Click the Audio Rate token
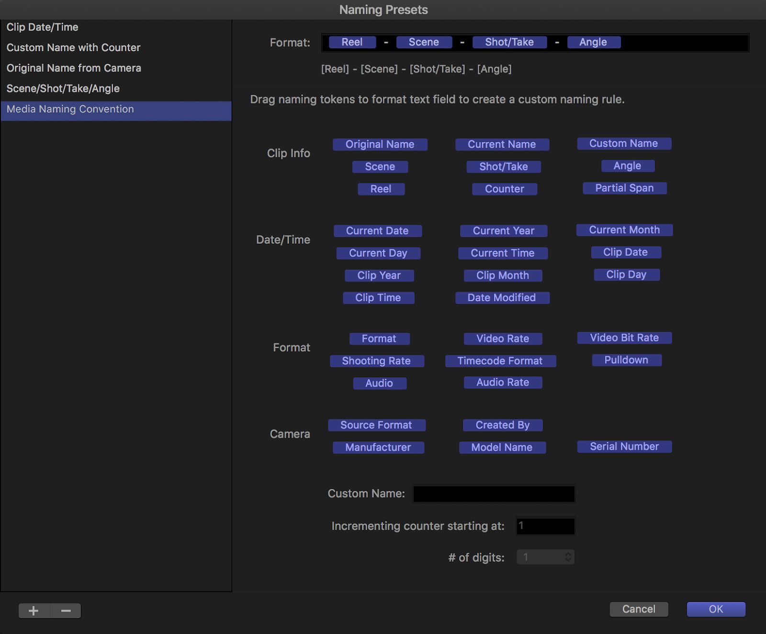 click(x=503, y=383)
